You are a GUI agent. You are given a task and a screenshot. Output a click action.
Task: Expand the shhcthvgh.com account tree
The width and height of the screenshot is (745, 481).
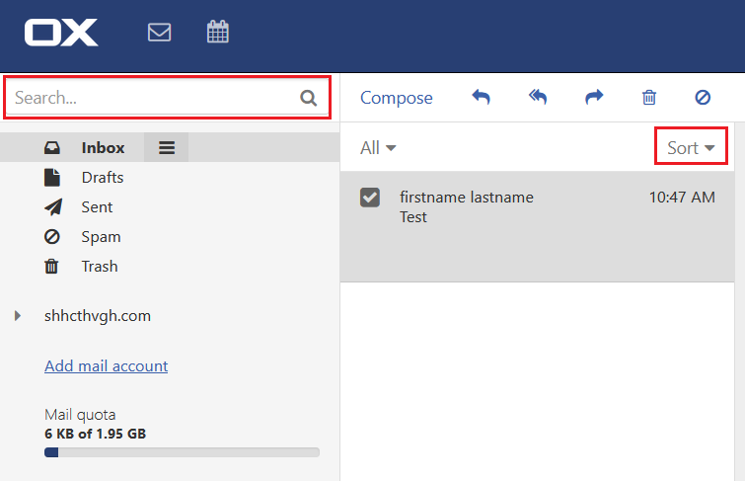coord(18,316)
